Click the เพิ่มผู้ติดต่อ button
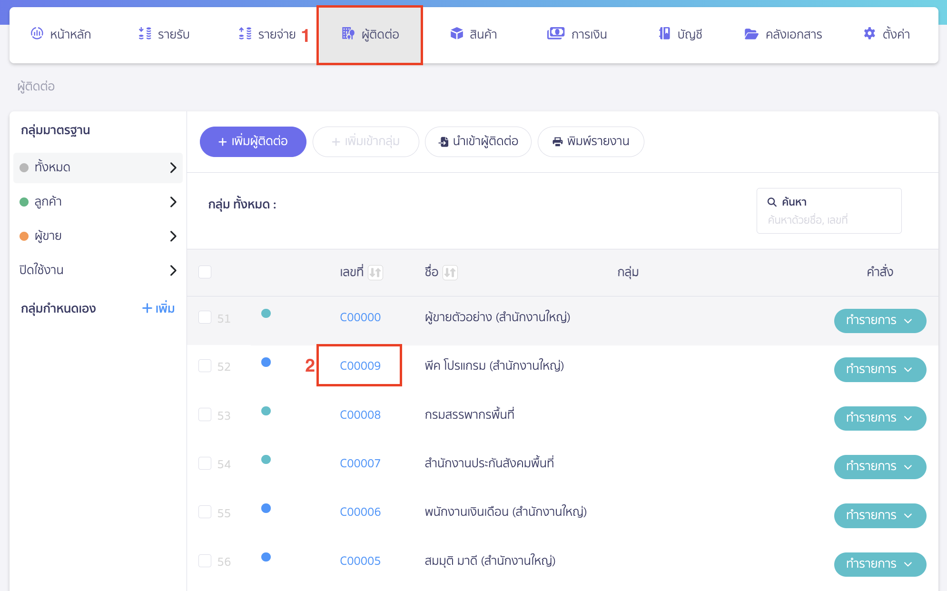 [x=253, y=141]
